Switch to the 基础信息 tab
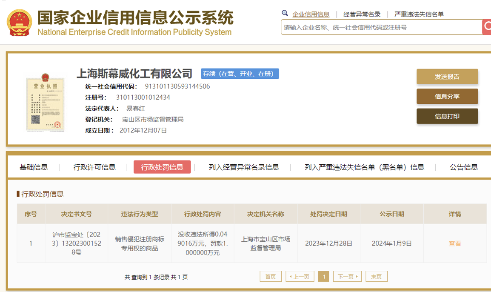This screenshot has width=491, height=292. (x=34, y=167)
